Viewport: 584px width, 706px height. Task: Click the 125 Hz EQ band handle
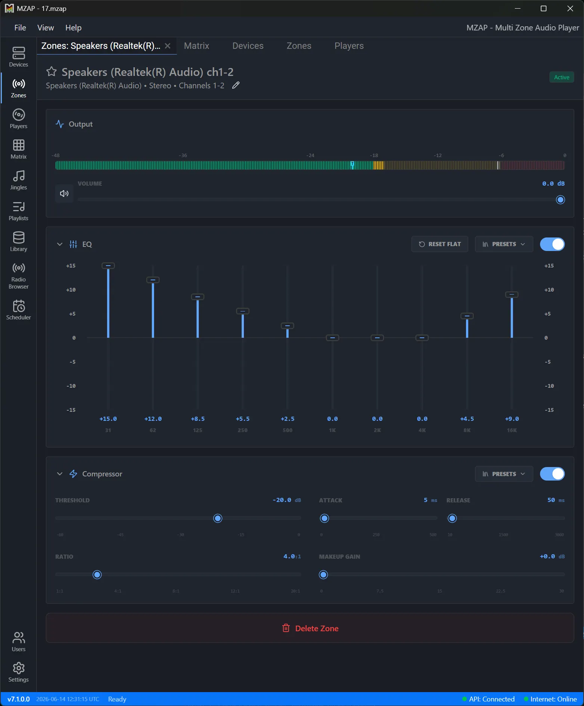click(x=198, y=297)
